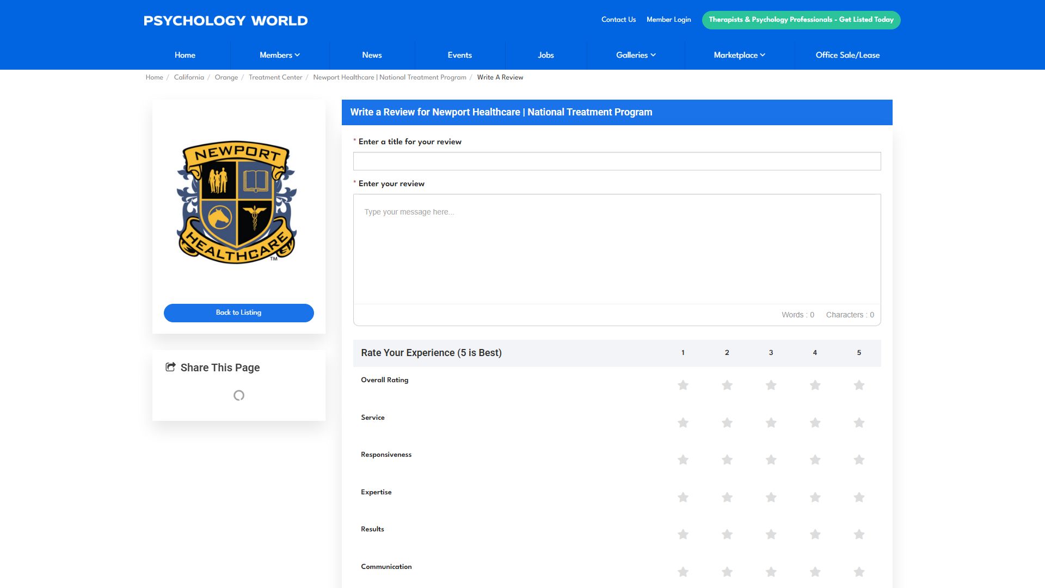Open the Member Login link
The width and height of the screenshot is (1045, 588).
(x=668, y=20)
